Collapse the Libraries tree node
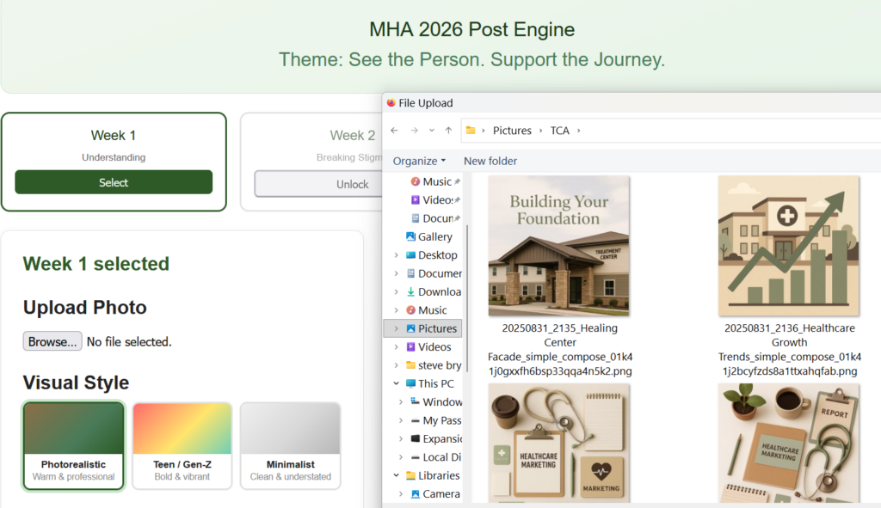 click(x=396, y=475)
